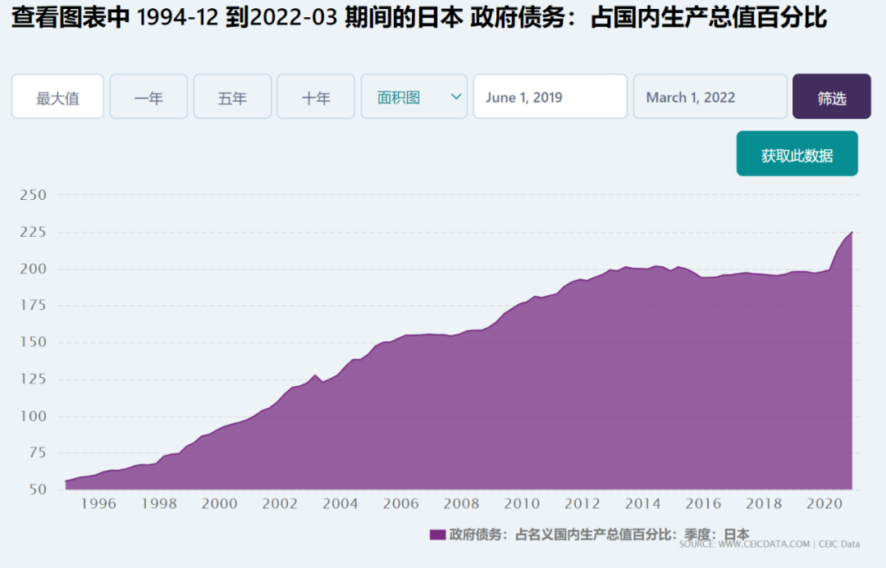
Task: Toggle the purple legend swatch for 政府债务
Action: pyautogui.click(x=437, y=534)
